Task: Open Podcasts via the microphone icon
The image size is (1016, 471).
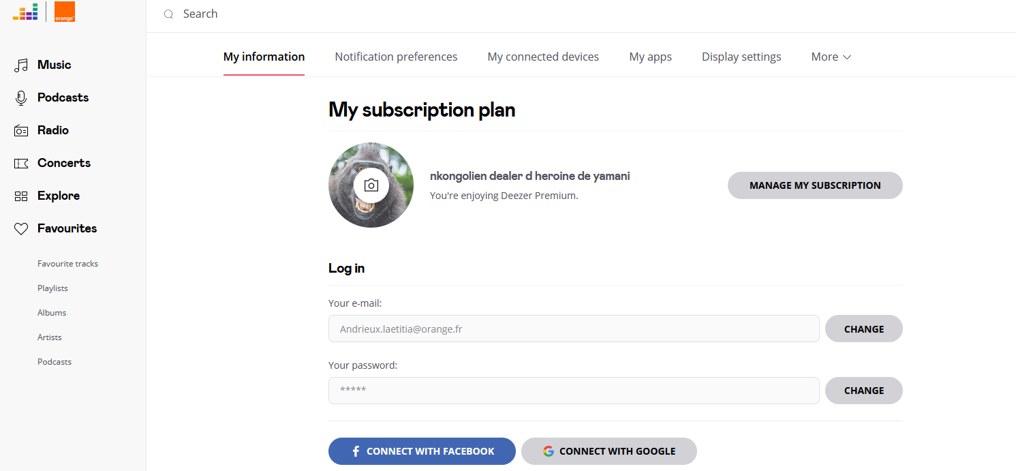Action: click(x=21, y=98)
